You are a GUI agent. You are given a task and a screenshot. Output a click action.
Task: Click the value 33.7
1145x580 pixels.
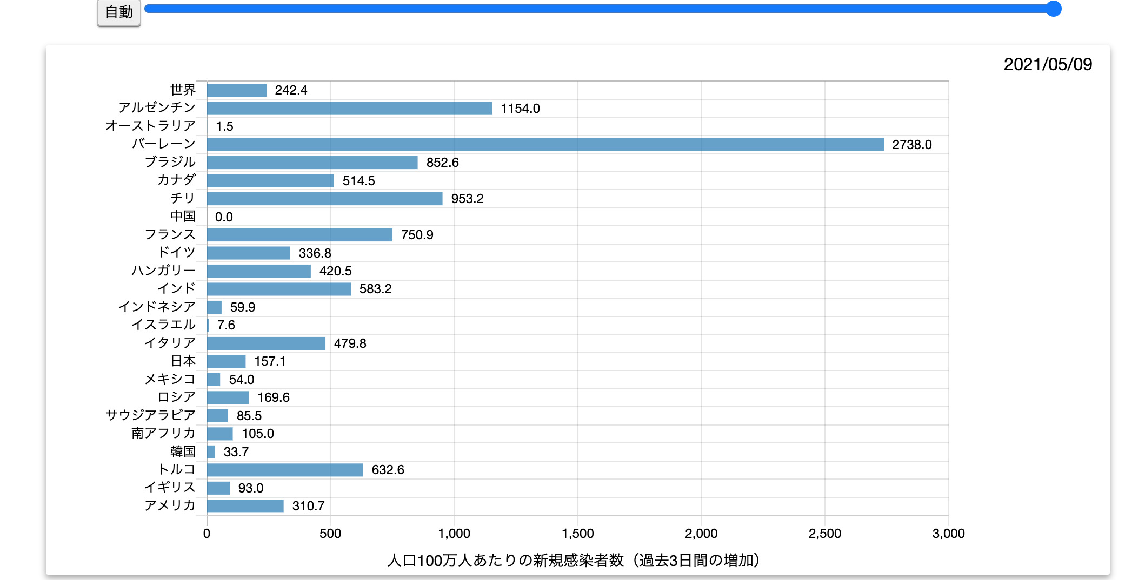pyautogui.click(x=236, y=452)
